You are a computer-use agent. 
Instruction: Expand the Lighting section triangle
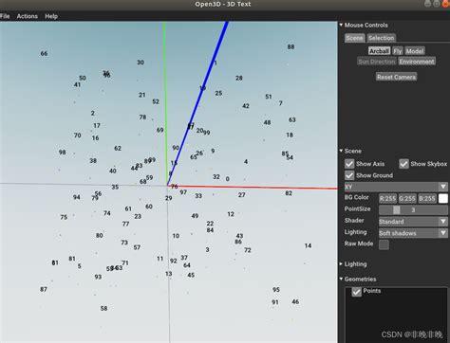click(x=341, y=263)
